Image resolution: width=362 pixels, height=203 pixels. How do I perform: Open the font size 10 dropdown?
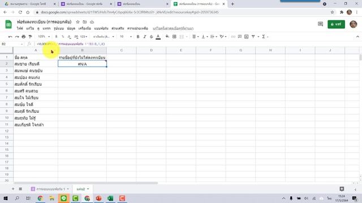pyautogui.click(x=126, y=37)
